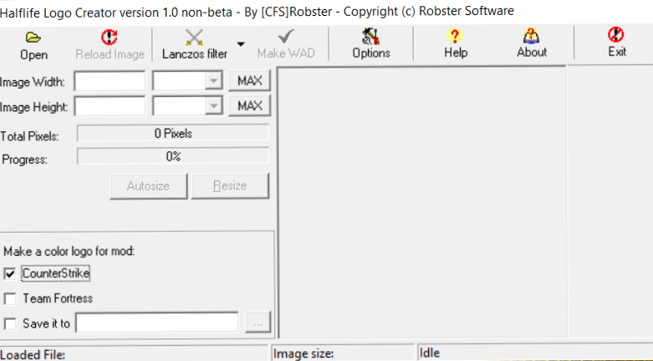This screenshot has width=653, height=361.
Task: Click the Resize button
Action: click(230, 186)
